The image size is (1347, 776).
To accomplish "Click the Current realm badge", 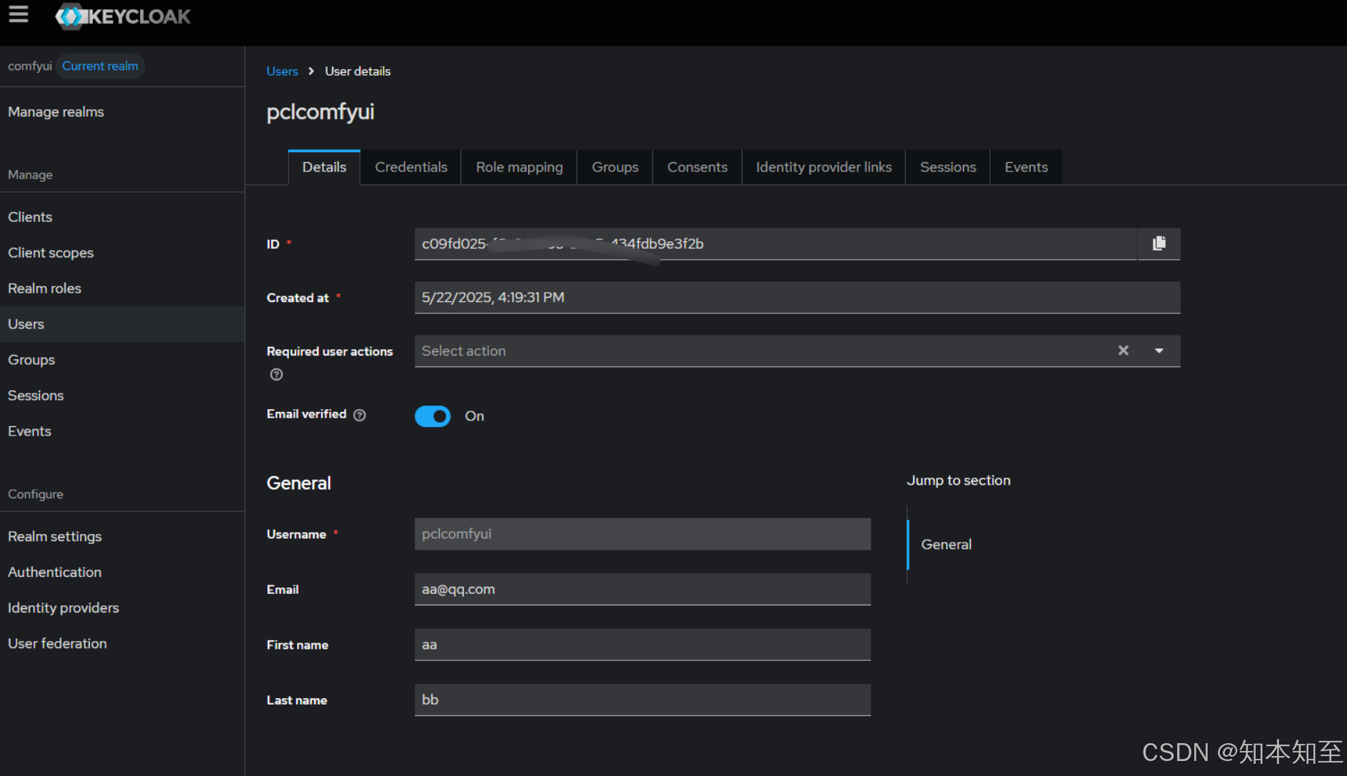I will (x=100, y=66).
